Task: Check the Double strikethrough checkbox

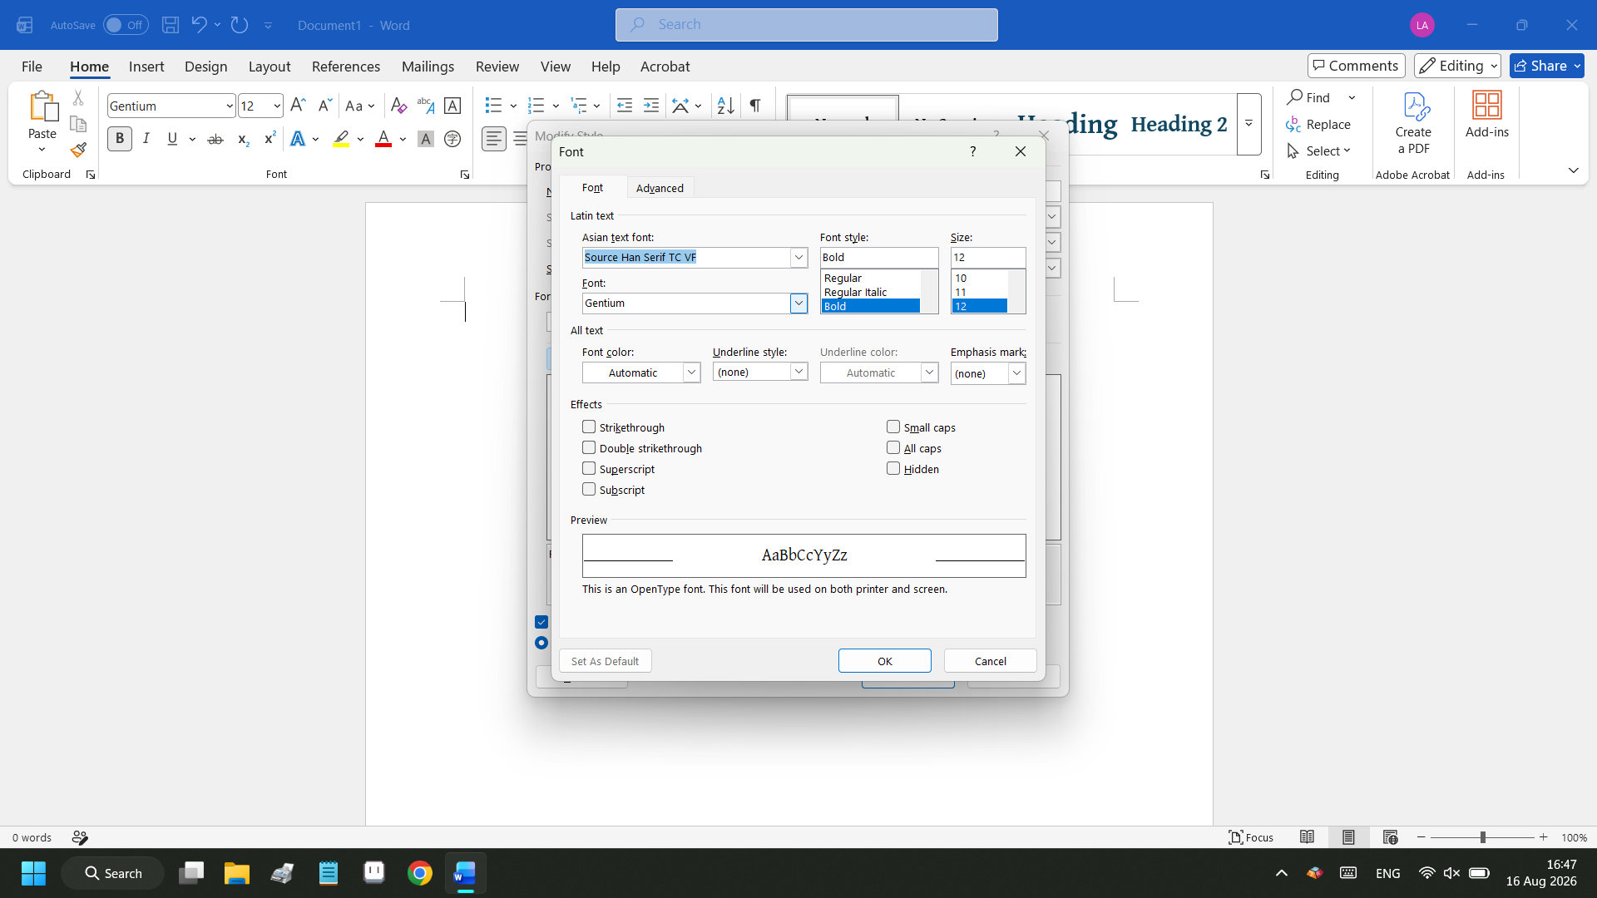Action: click(x=589, y=447)
